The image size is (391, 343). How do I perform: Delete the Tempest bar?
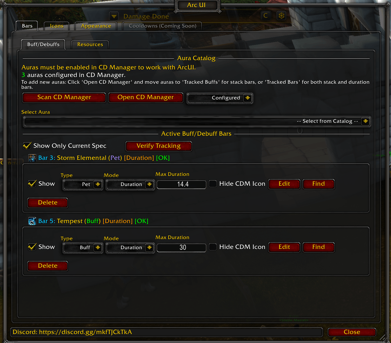(x=48, y=266)
